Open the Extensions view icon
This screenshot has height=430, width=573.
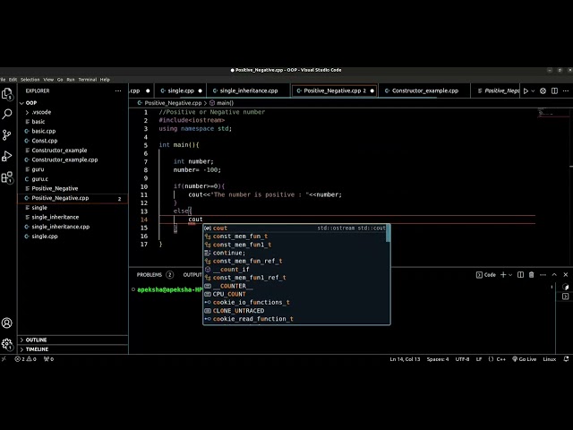(x=7, y=177)
